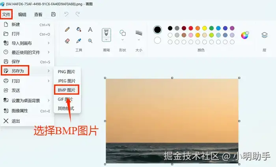This screenshot has width=276, height=167.
Task: Expand the shapes dropdown chevron
Action: pos(123,40)
